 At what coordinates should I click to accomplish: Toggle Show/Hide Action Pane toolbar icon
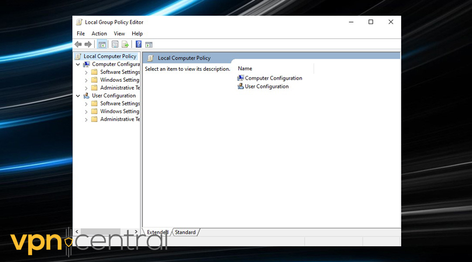click(x=149, y=45)
